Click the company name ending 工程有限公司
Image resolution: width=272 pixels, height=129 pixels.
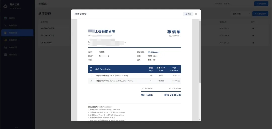[101, 31]
